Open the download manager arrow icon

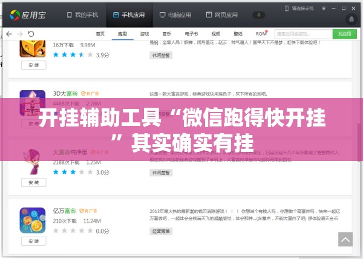coord(258,15)
